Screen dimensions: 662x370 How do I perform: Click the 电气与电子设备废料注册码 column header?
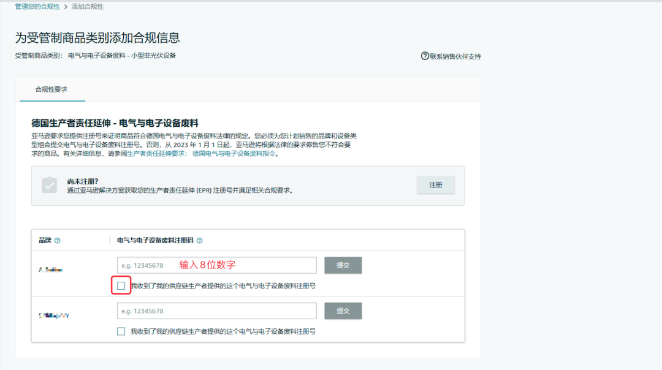point(155,241)
